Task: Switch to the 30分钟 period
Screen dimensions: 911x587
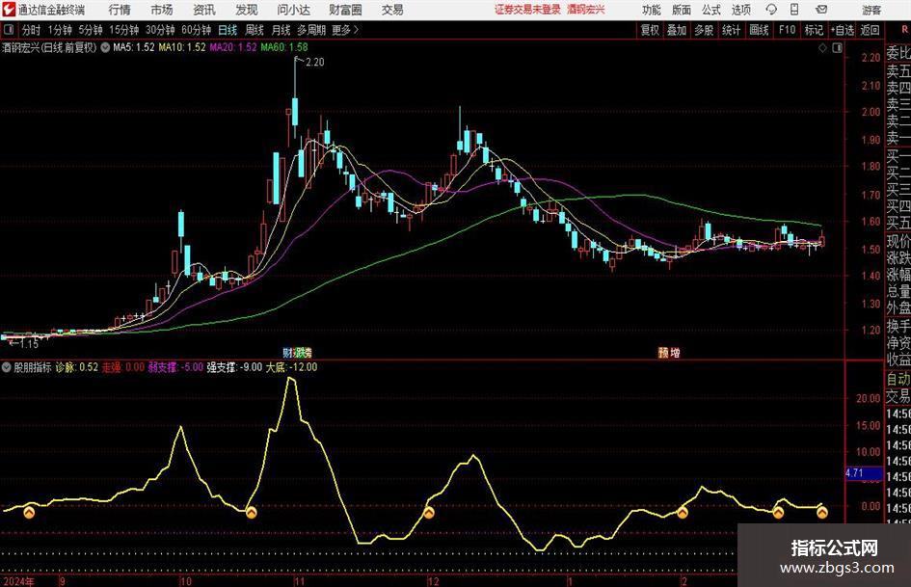Action: (160, 29)
